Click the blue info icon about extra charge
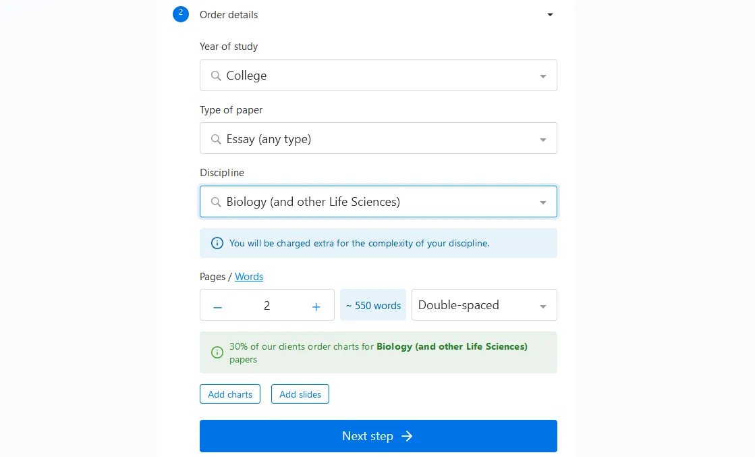 coord(217,243)
